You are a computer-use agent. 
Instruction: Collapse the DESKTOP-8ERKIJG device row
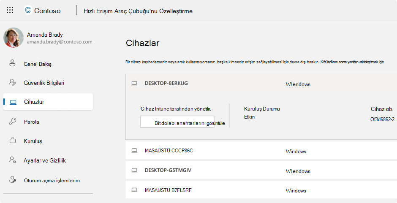(261, 83)
